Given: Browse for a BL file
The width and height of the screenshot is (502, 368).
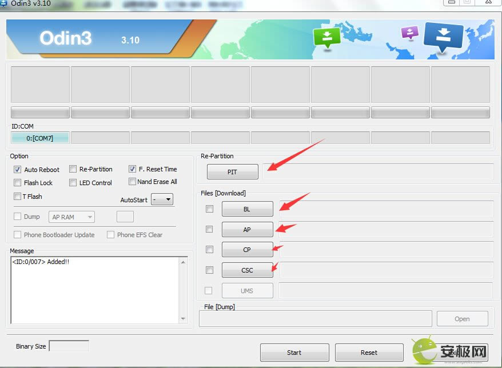Looking at the screenshot, I should point(247,209).
